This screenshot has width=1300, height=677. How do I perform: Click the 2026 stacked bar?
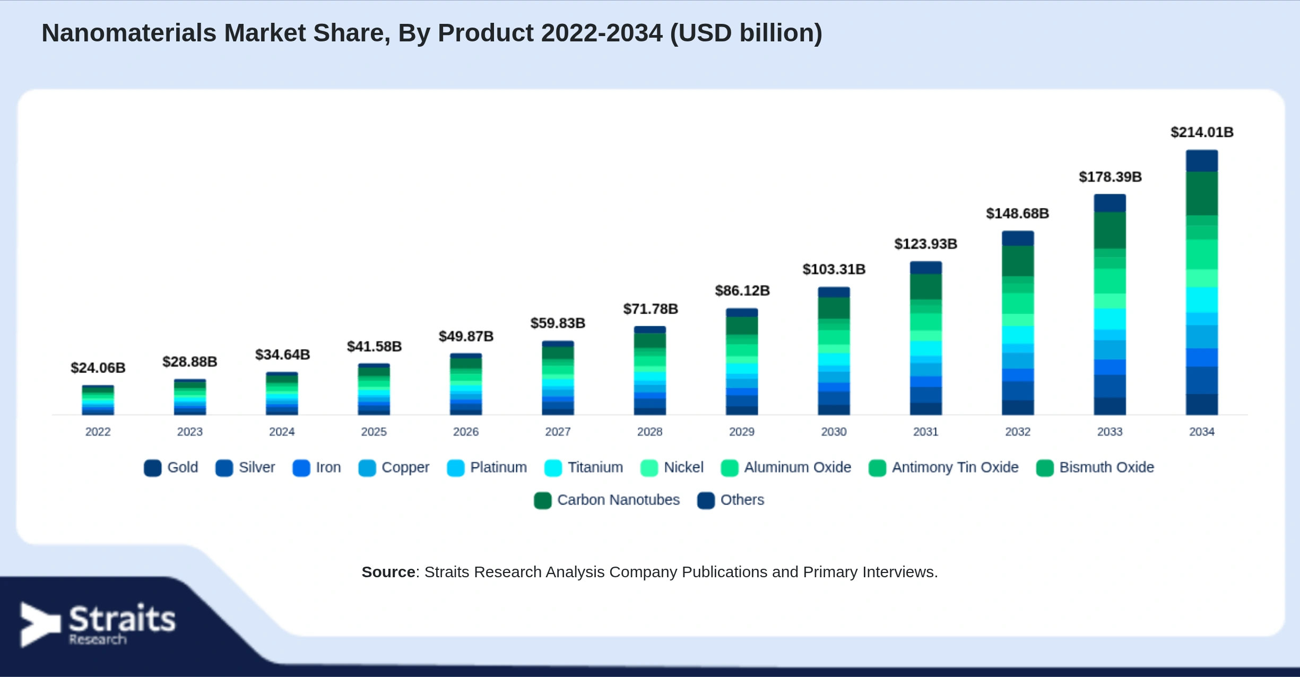pyautogui.click(x=466, y=384)
